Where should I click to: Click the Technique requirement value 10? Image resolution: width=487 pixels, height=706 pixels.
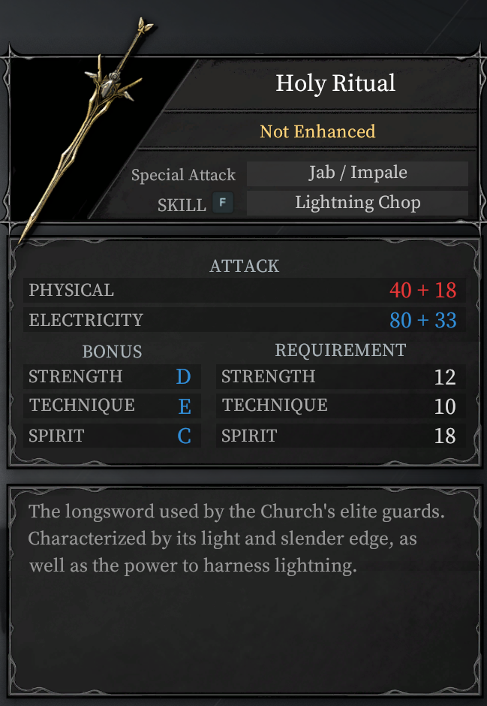click(x=445, y=406)
